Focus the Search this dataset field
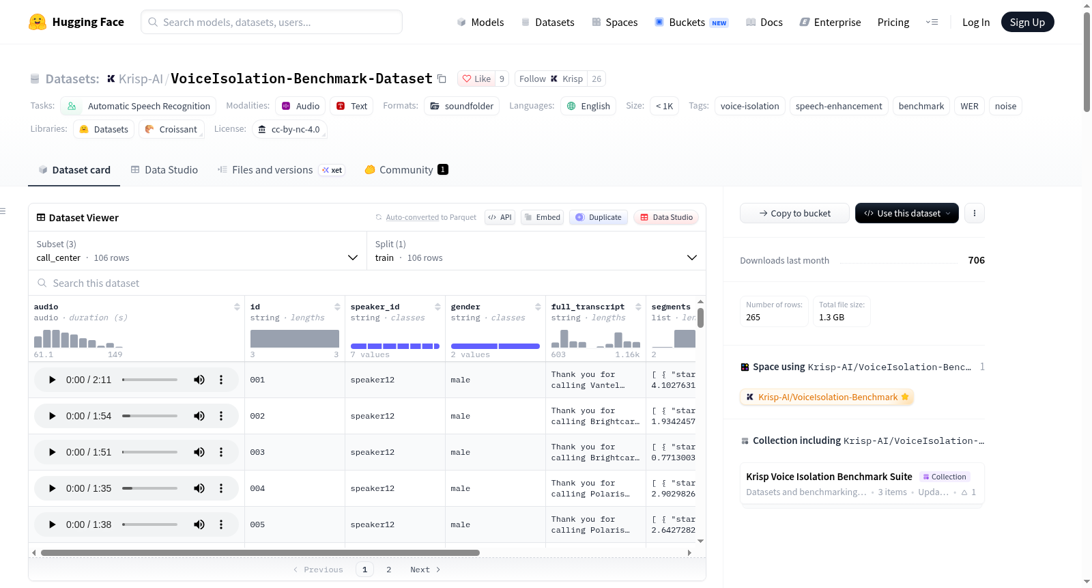 point(367,283)
